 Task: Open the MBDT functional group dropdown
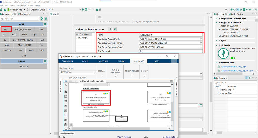pyautogui.click(x=80, y=10)
